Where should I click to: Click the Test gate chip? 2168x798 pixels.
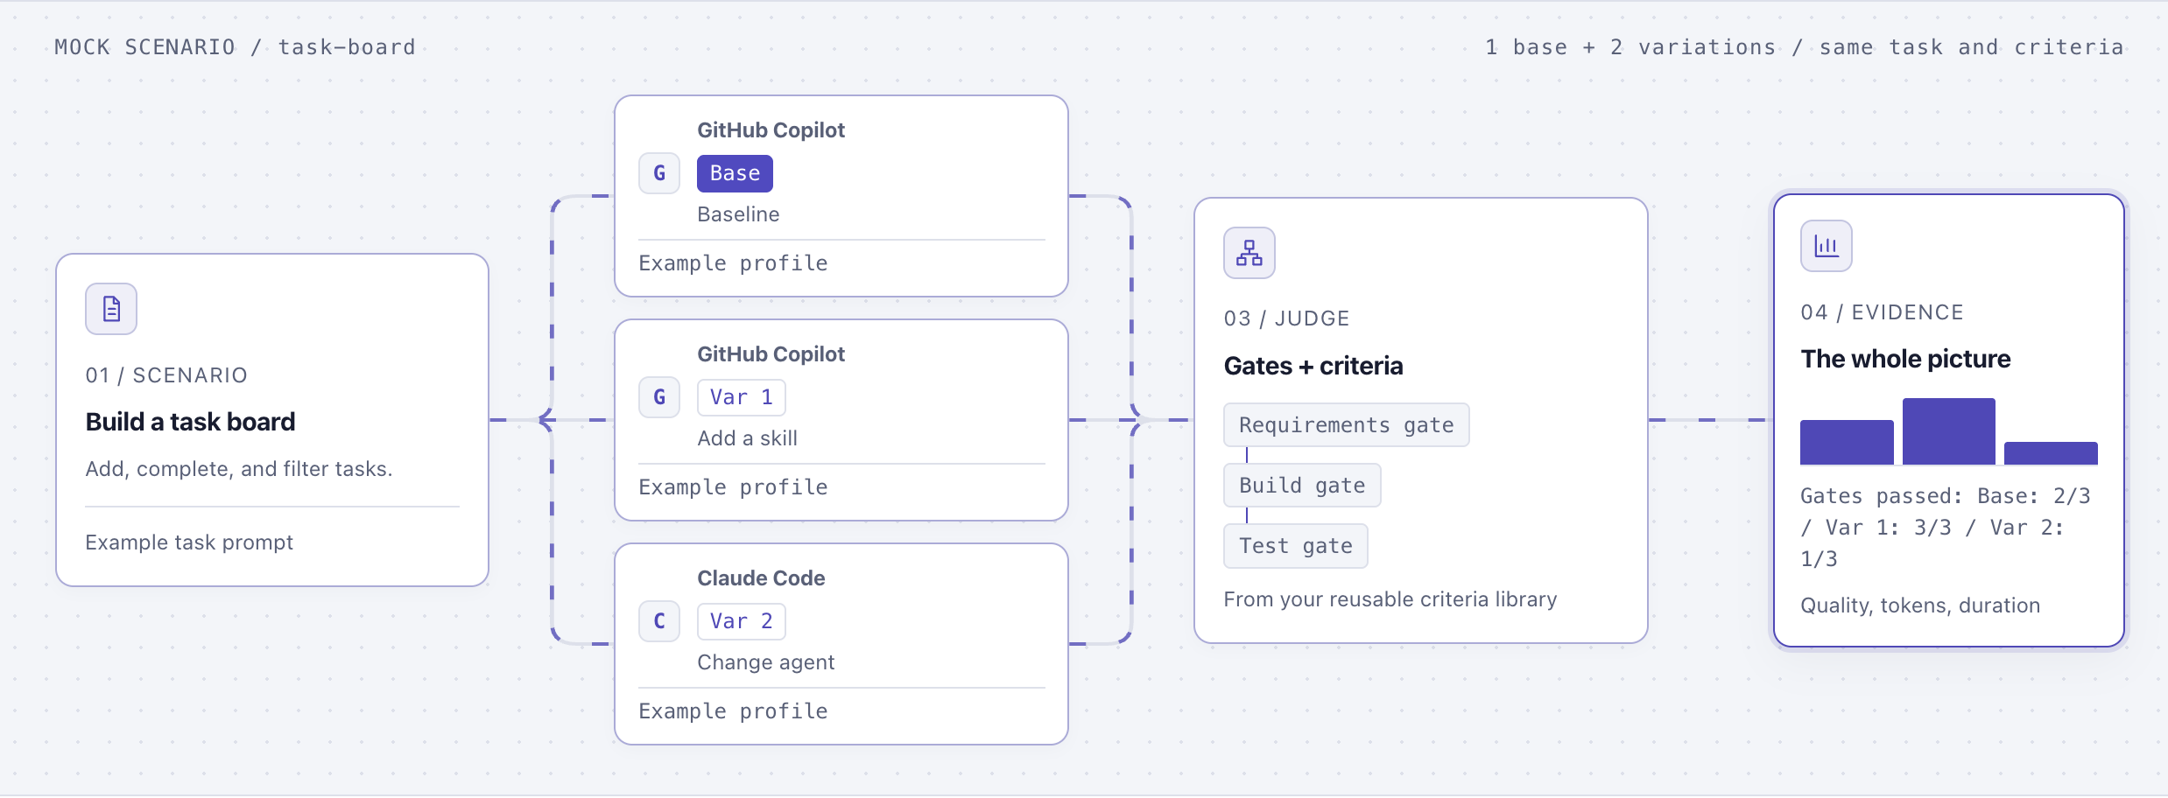[1296, 546]
